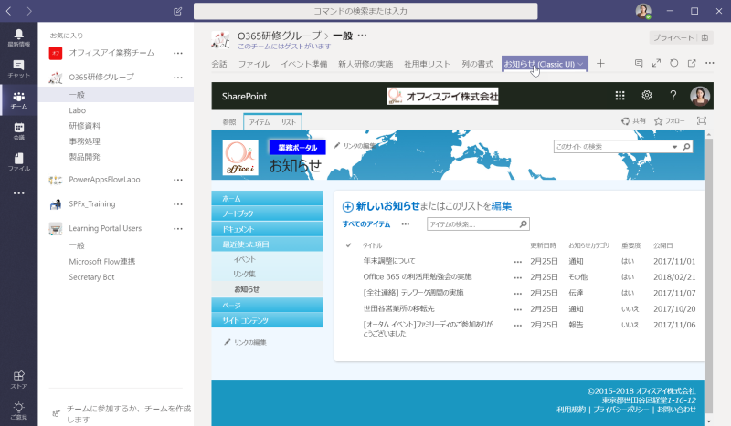Click the site search magnifier icon

686,147
